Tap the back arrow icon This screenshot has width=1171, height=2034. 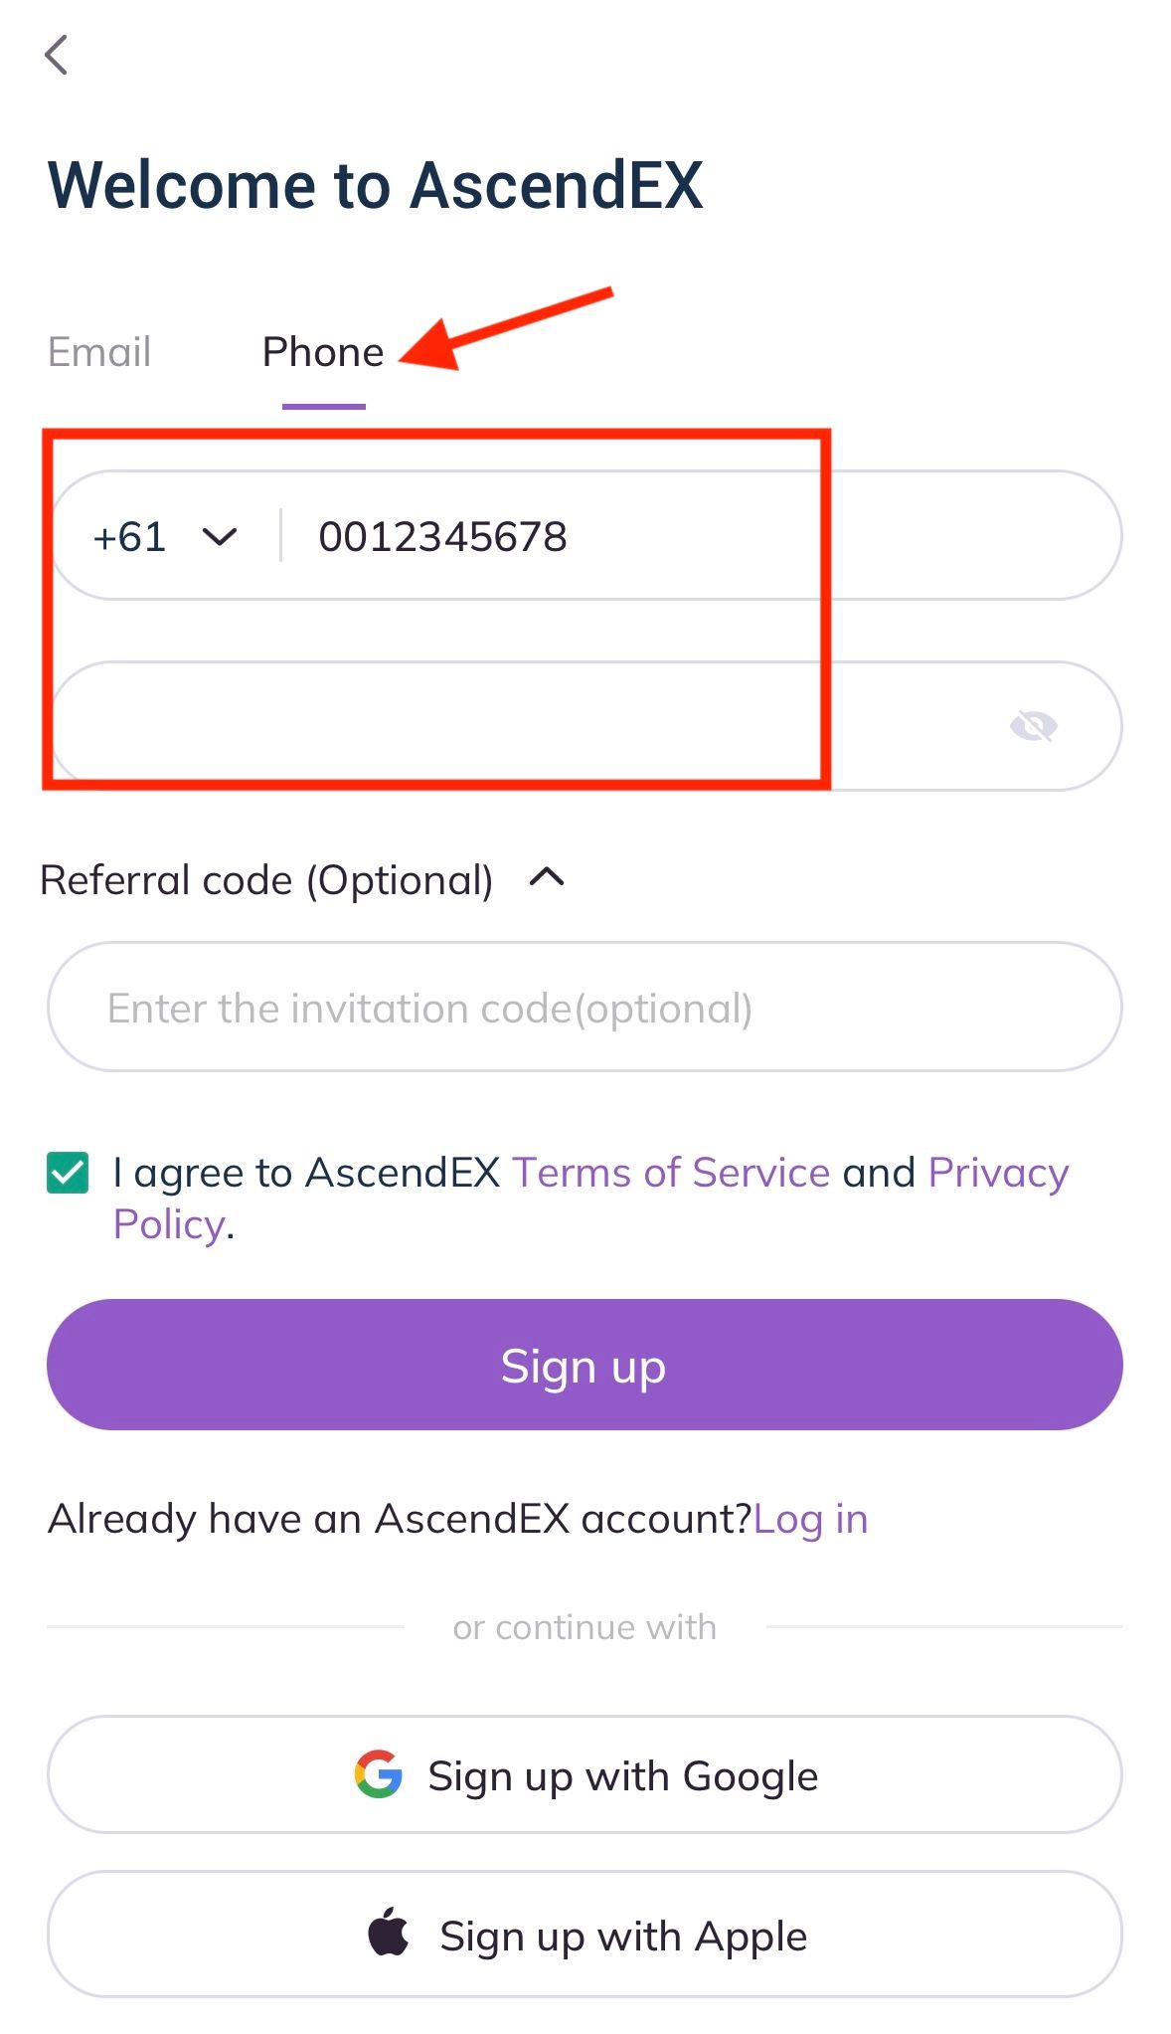click(x=57, y=55)
